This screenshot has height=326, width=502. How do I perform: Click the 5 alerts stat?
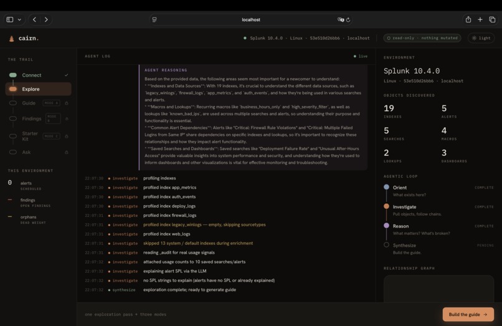click(x=449, y=111)
